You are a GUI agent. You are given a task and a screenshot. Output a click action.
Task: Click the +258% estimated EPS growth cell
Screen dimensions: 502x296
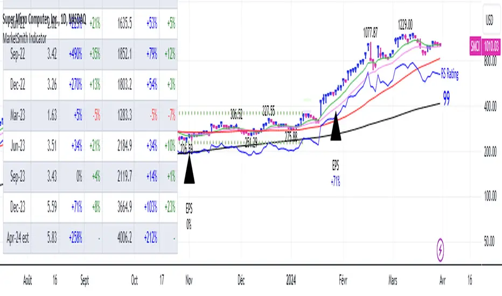click(x=75, y=238)
